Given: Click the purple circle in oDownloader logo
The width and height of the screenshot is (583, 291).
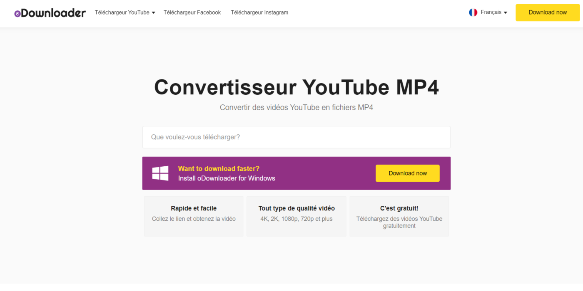Looking at the screenshot, I should pos(17,14).
